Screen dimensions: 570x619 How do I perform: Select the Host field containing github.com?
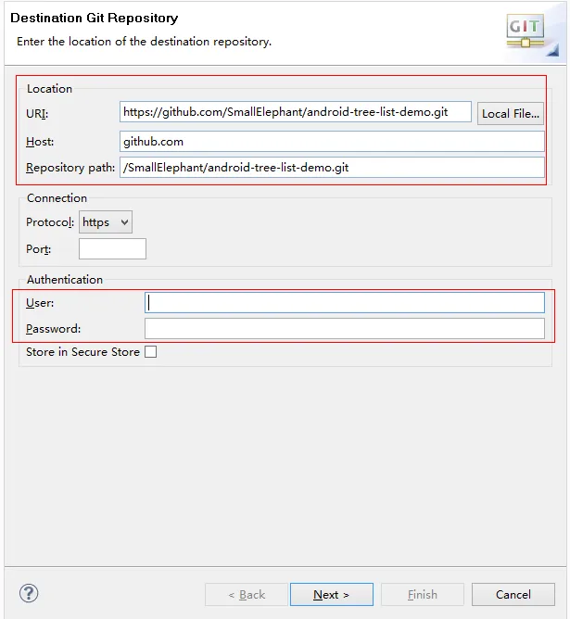[x=332, y=142]
